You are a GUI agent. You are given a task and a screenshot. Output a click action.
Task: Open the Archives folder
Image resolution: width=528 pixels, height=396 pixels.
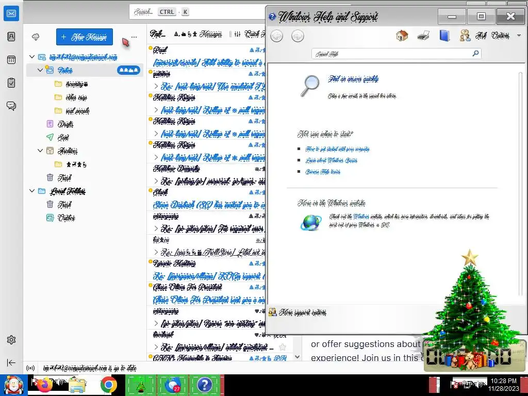[x=68, y=151]
